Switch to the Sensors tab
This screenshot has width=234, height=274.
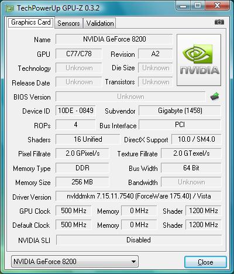click(68, 23)
